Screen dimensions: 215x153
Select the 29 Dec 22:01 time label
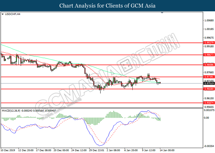97,150
